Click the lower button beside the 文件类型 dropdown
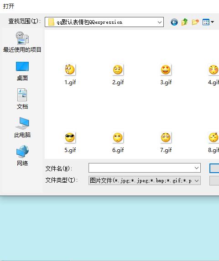Image resolution: width=219 pixels, height=261 pixels. pyautogui.click(x=214, y=181)
